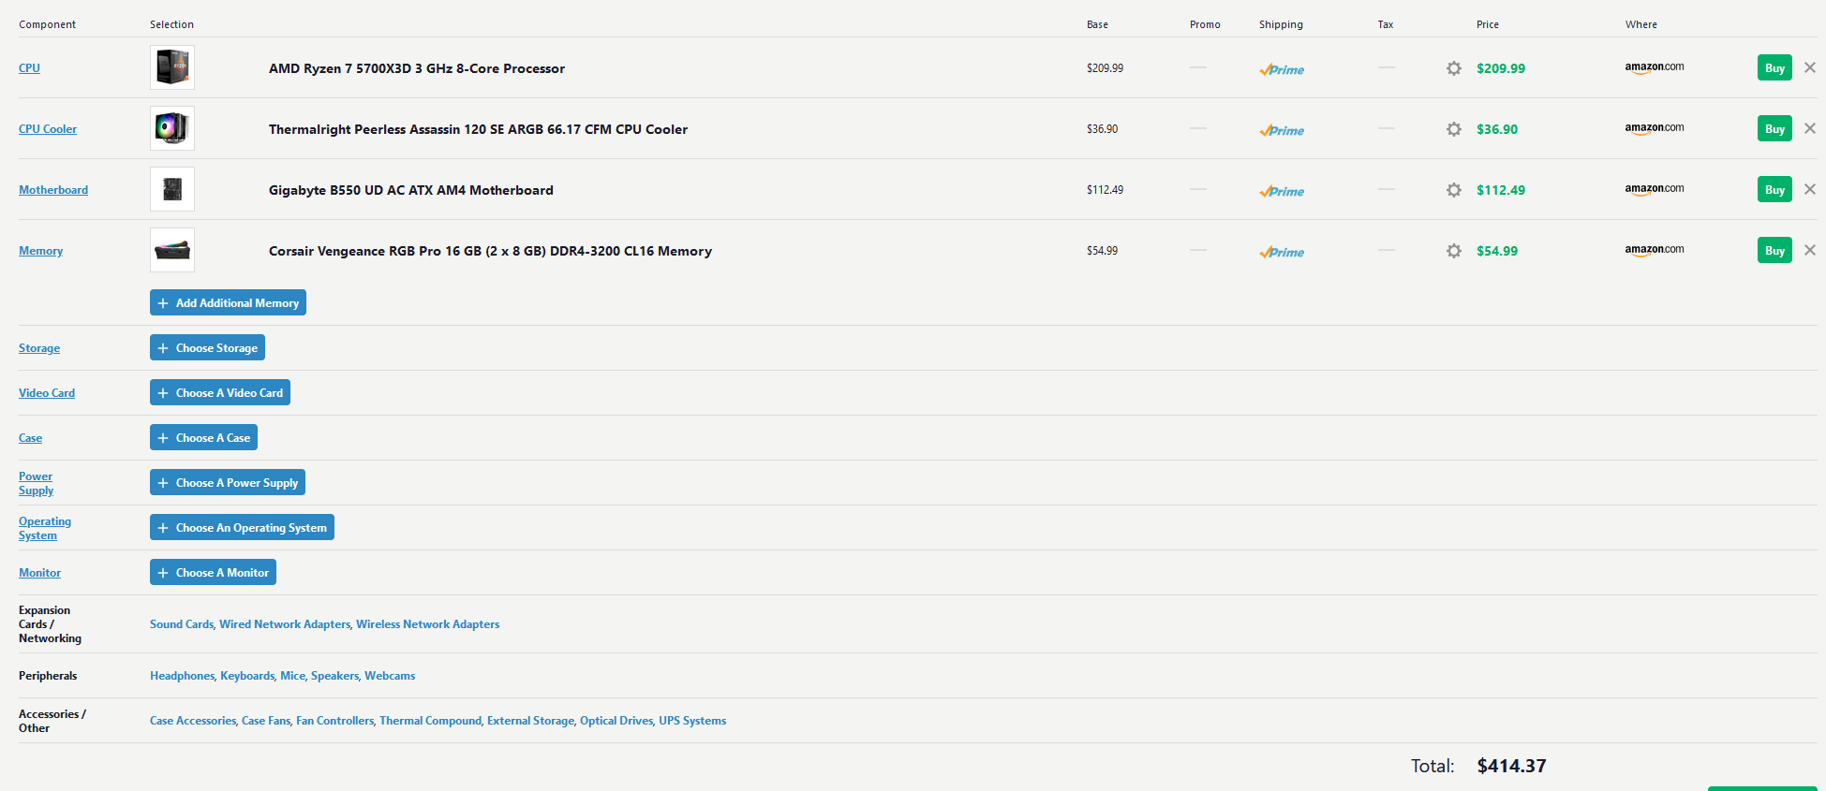This screenshot has height=791, width=1826.
Task: Remove the AMD Ryzen 7 5700X3D processor
Action: coord(1810,67)
